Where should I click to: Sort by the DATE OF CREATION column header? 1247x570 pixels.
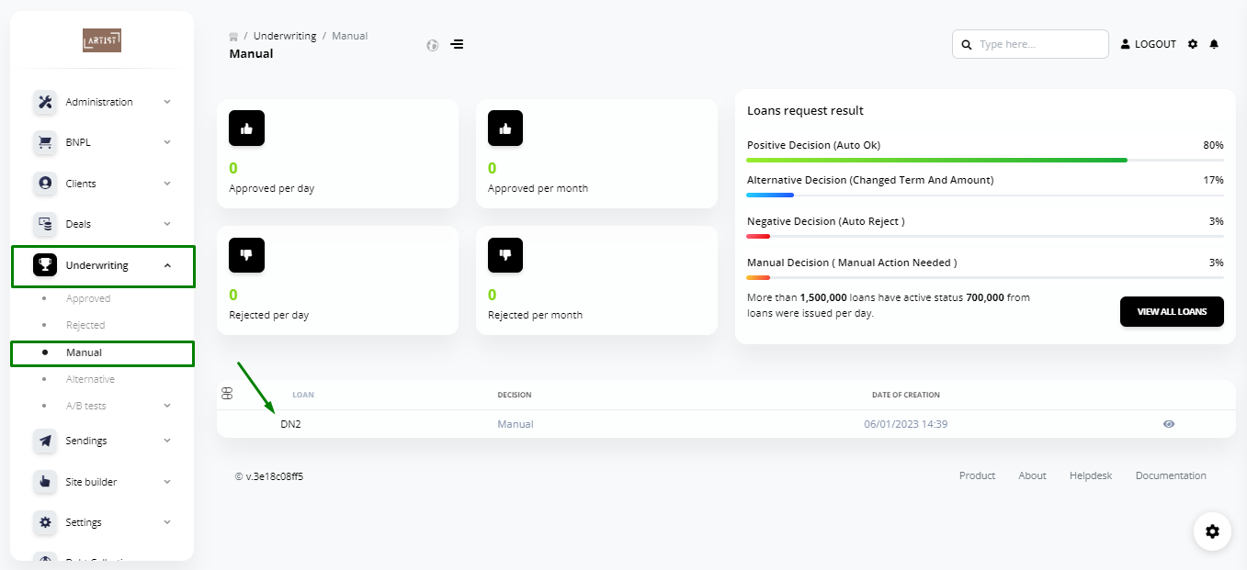pos(906,395)
